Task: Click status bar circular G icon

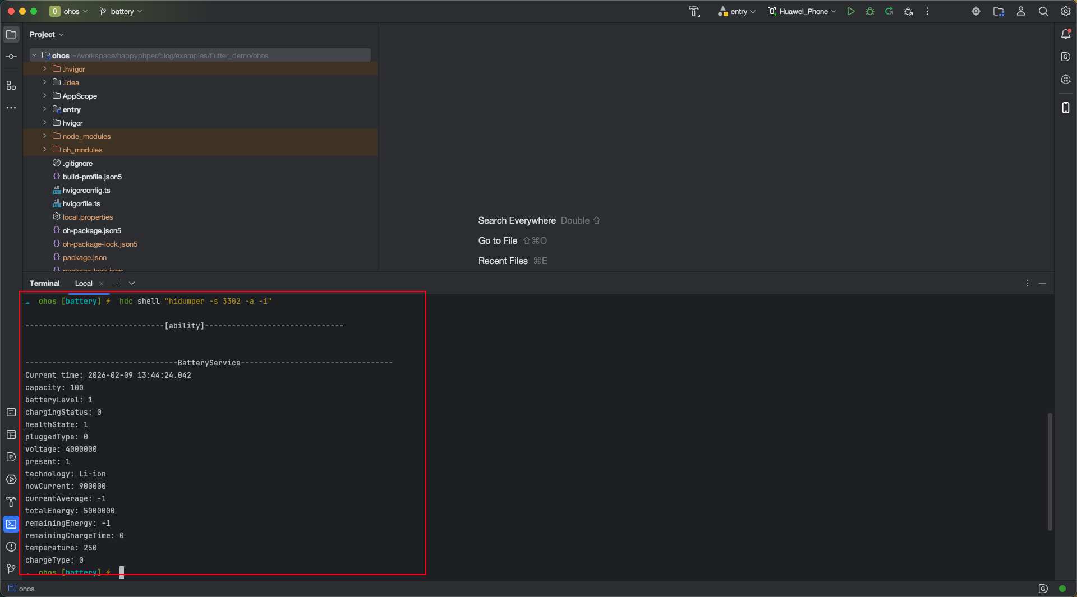Action: (1043, 589)
